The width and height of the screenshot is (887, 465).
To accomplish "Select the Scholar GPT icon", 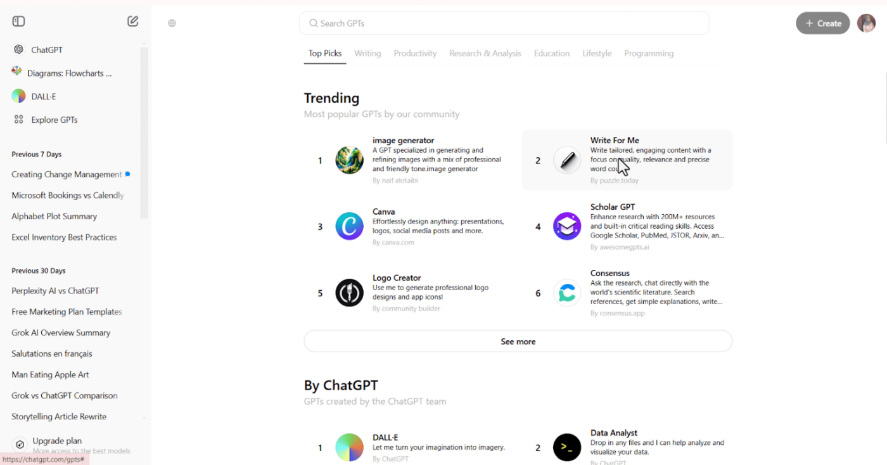I will click(x=567, y=226).
